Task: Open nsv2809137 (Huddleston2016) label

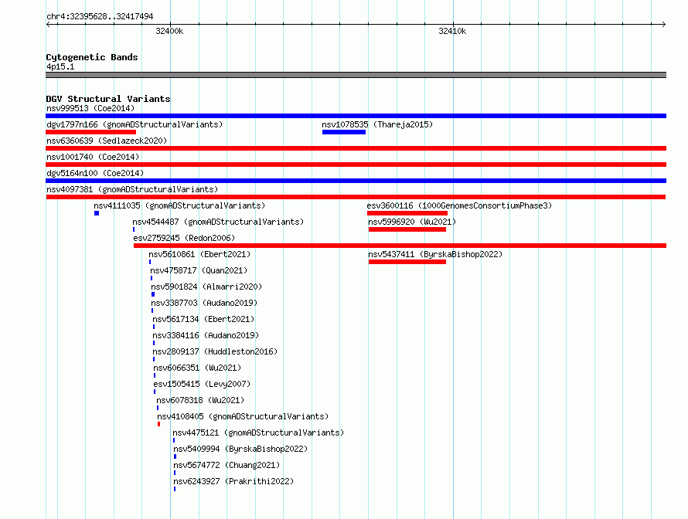Action: click(x=215, y=351)
